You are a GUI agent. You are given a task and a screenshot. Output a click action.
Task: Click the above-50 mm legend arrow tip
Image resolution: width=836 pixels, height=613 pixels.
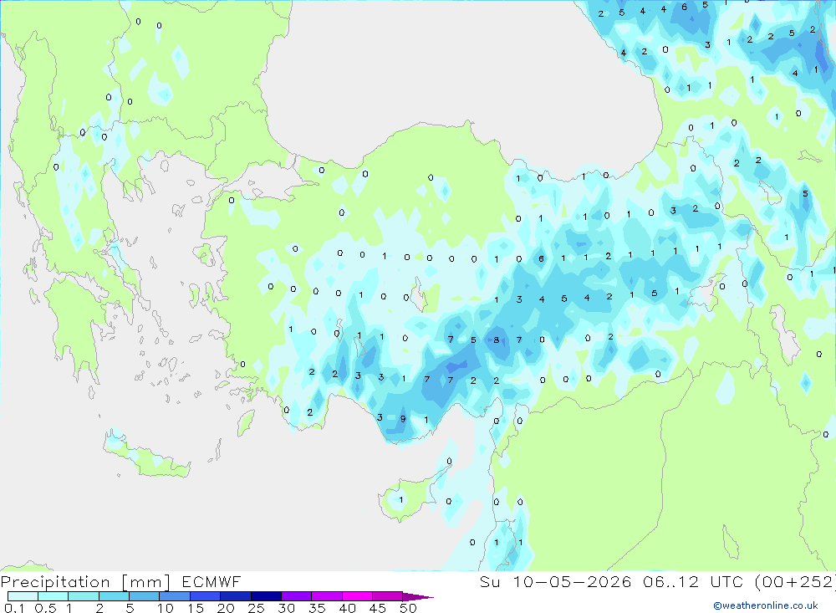click(x=418, y=596)
